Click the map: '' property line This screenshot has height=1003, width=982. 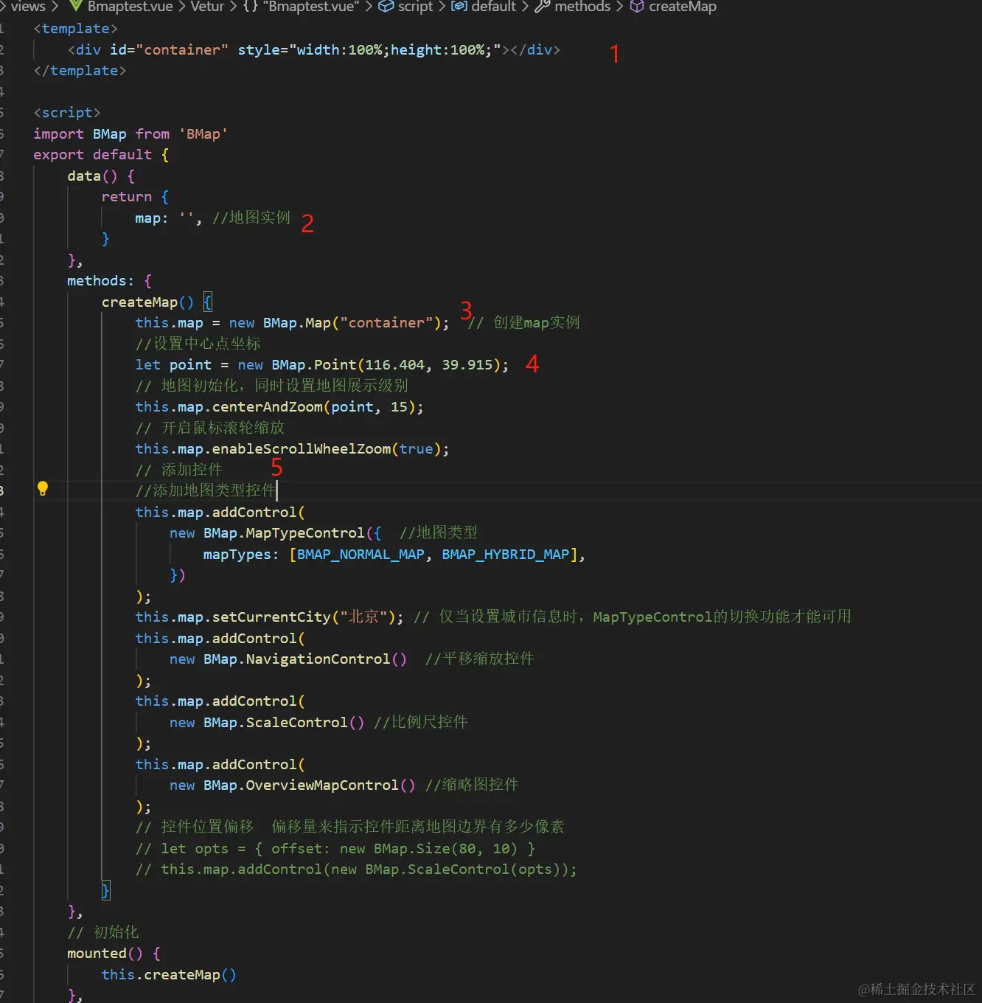[x=212, y=218]
